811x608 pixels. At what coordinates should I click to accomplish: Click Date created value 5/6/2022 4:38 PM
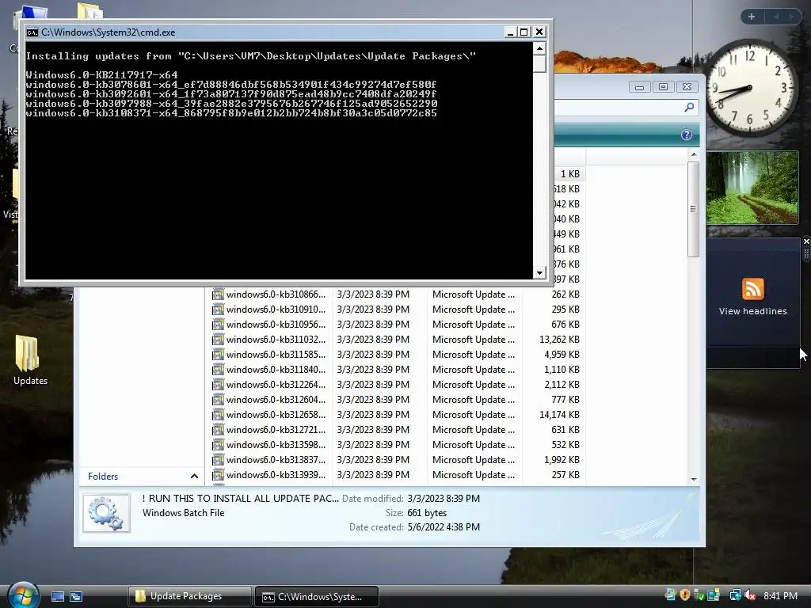pyautogui.click(x=444, y=526)
